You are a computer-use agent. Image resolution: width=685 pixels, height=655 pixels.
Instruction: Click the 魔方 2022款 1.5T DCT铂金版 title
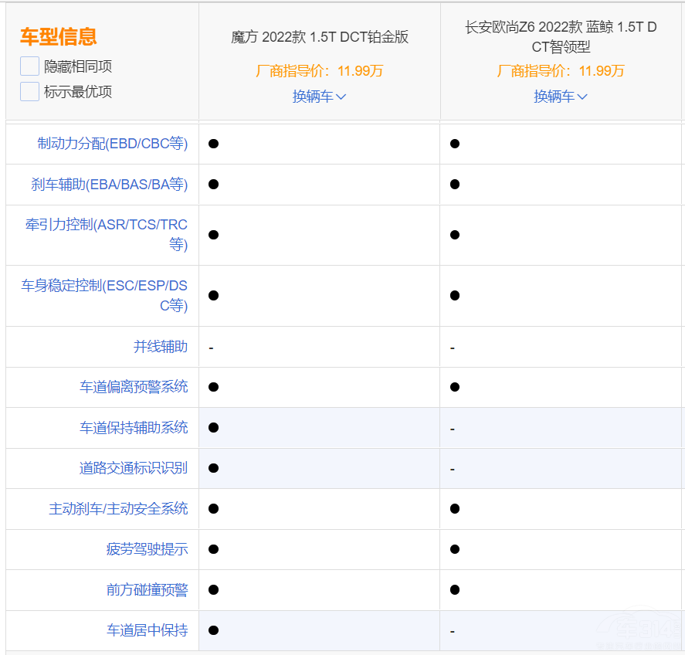(x=320, y=36)
